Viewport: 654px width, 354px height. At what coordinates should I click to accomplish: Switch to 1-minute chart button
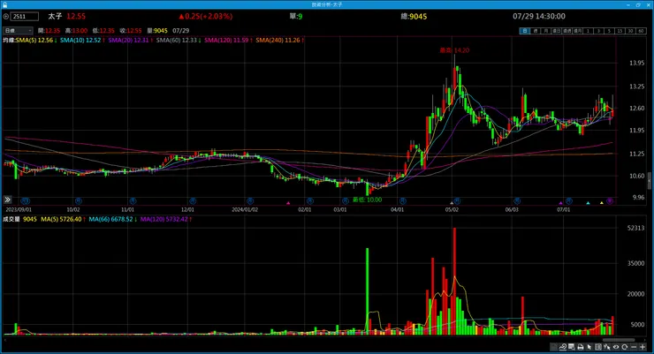(588, 31)
